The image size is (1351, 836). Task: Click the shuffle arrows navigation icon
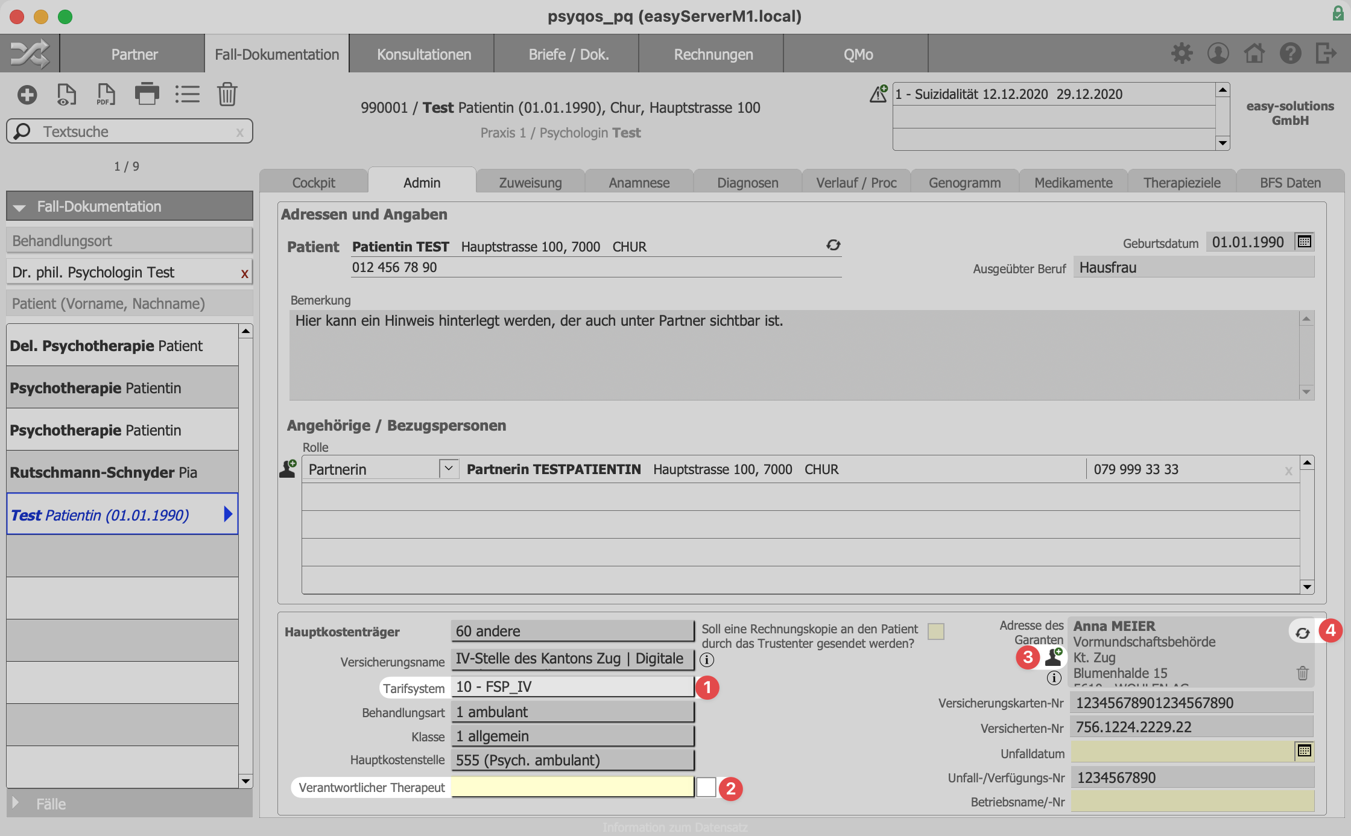30,54
